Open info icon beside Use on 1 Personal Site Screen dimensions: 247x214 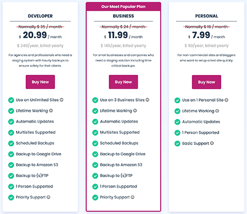(x=226, y=100)
